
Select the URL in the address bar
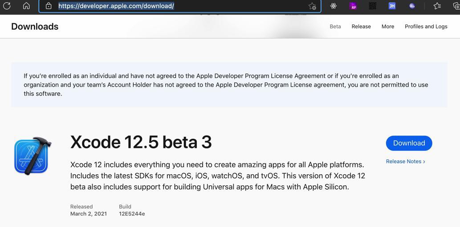tap(116, 6)
